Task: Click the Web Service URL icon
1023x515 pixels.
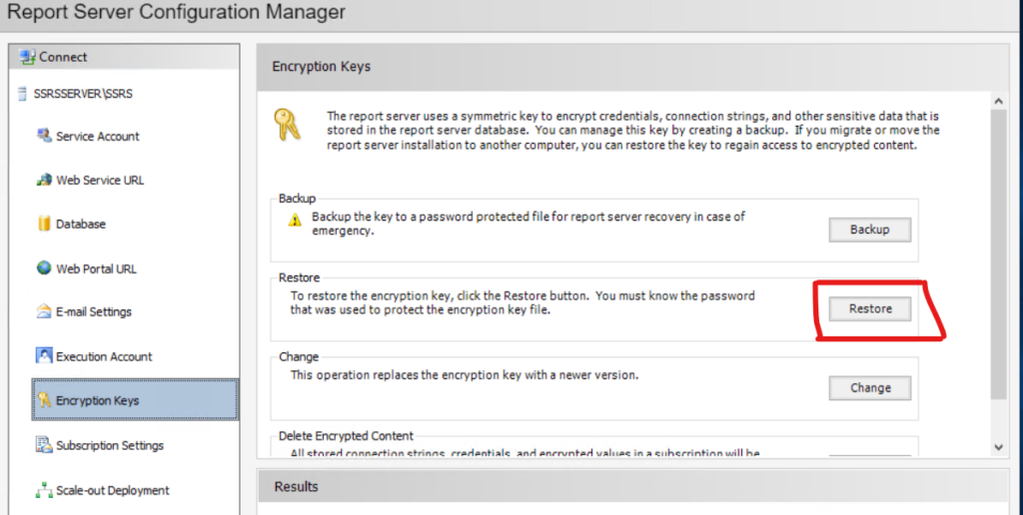Action: coord(44,180)
